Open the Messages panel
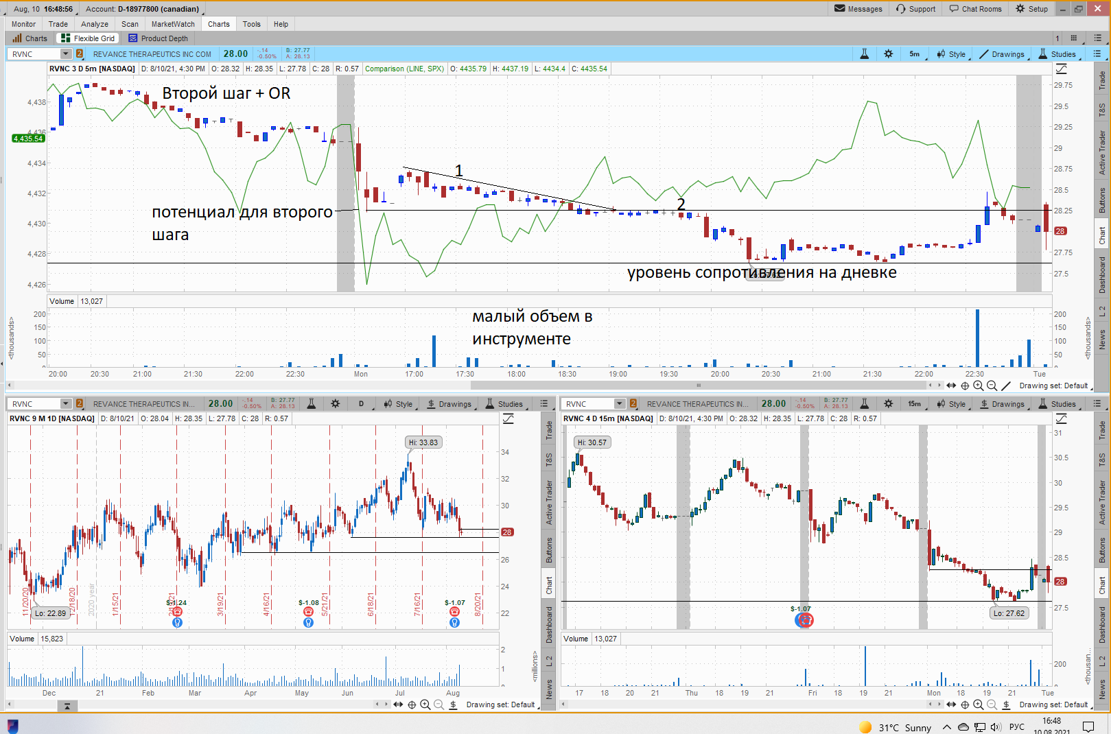This screenshot has width=1111, height=734. pos(858,9)
